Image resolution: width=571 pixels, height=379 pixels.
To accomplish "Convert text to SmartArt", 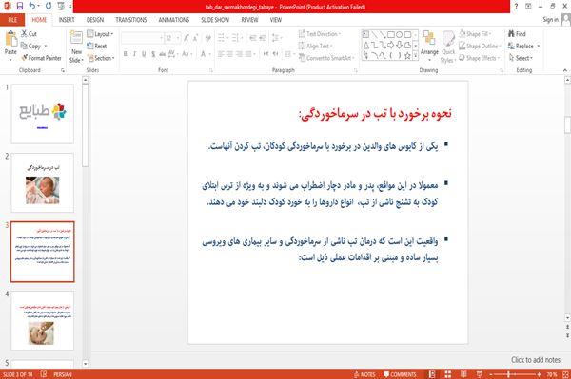I will (x=326, y=58).
